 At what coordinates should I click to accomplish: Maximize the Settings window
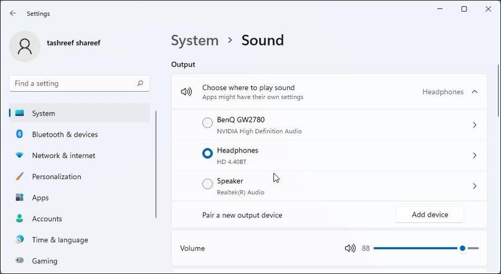(464, 9)
